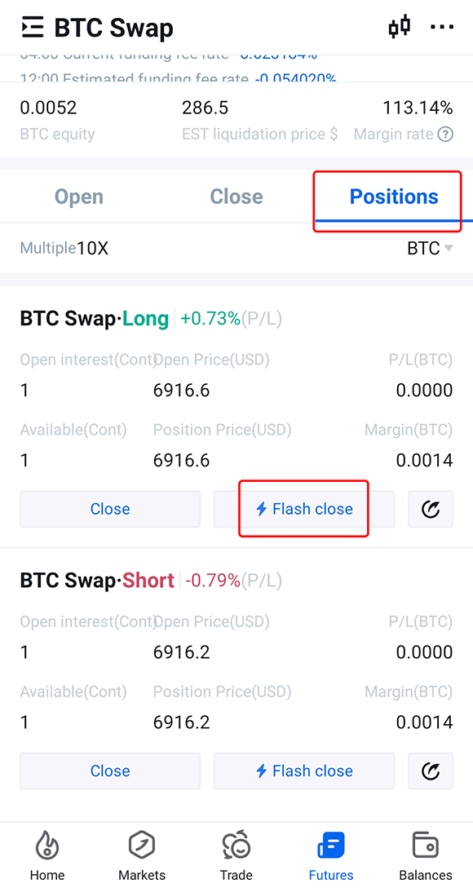This screenshot has height=888, width=473.
Task: Go to Home in bottom navigation
Action: pos(47,855)
